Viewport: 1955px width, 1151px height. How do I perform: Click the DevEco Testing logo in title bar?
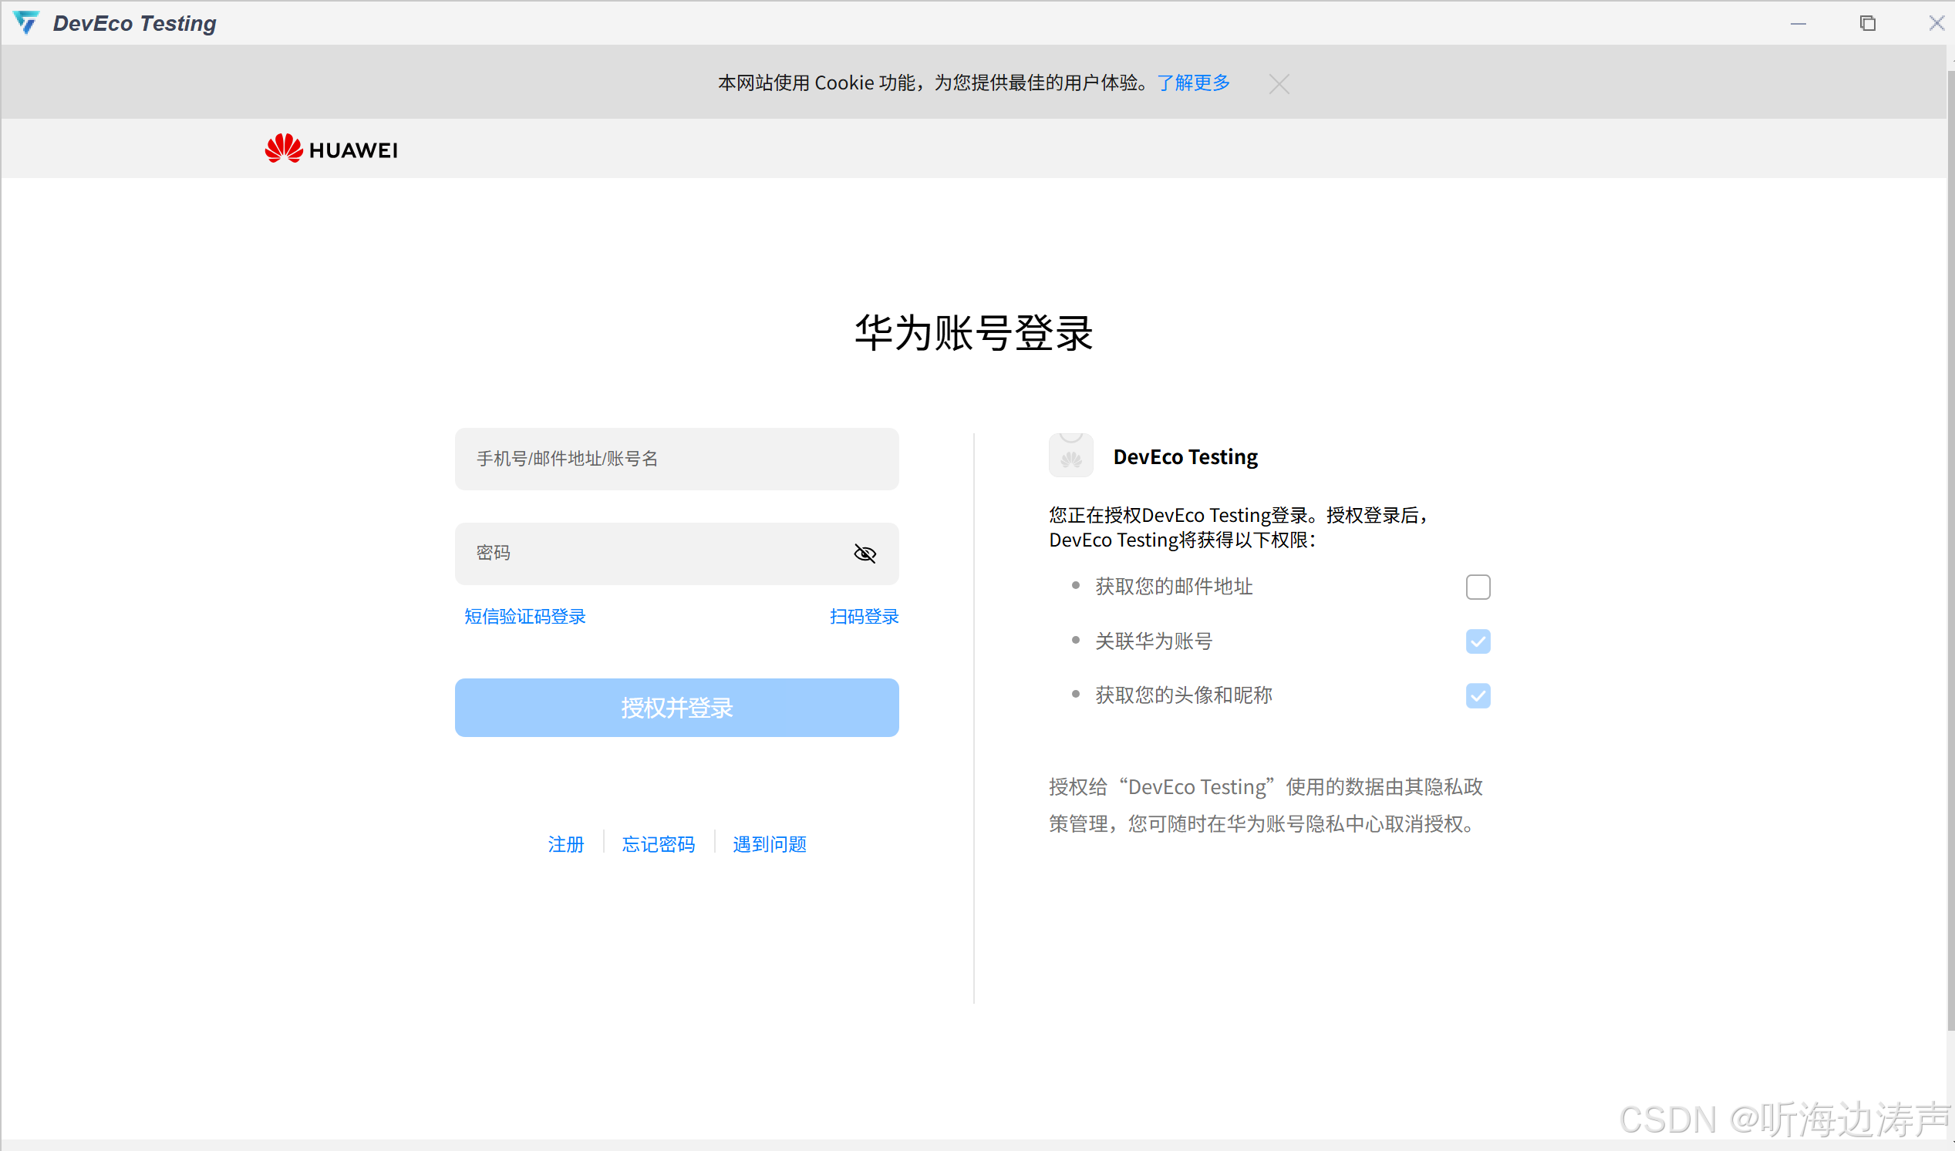tap(26, 22)
